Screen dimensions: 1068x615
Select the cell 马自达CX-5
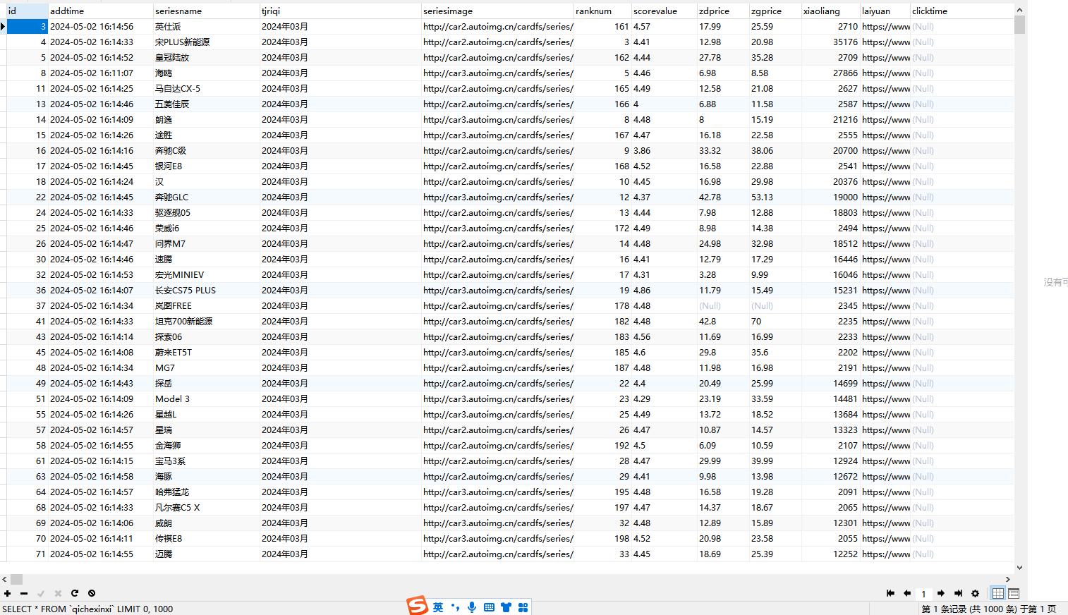click(206, 89)
